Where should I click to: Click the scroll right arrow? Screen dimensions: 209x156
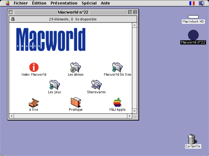click(x=130, y=116)
